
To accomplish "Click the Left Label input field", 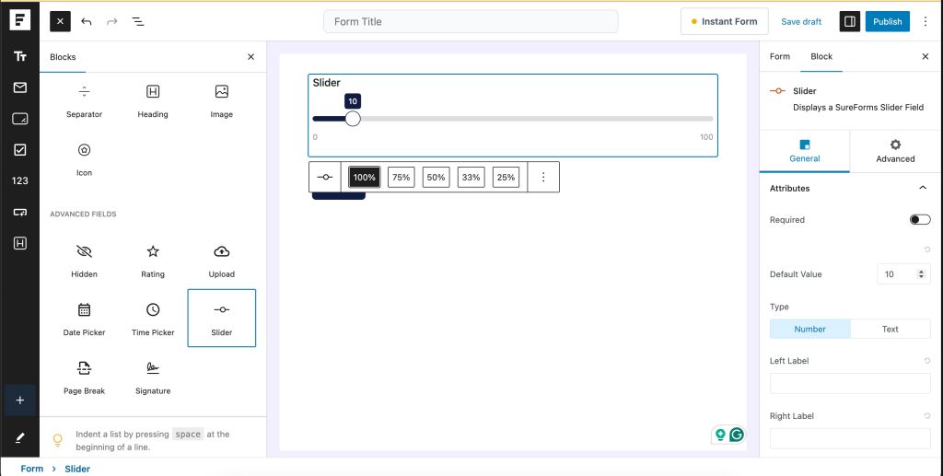I will [849, 384].
